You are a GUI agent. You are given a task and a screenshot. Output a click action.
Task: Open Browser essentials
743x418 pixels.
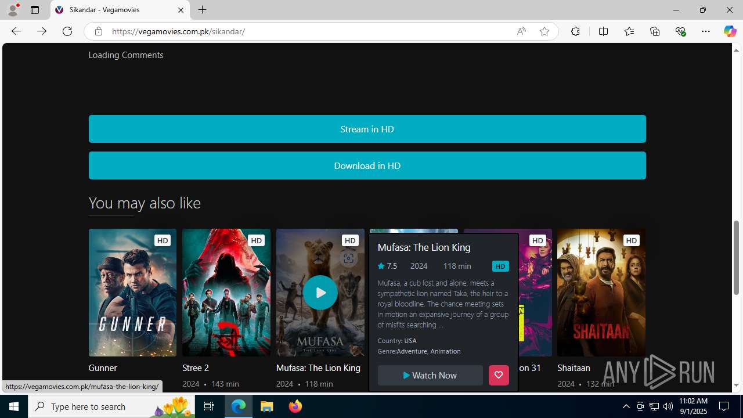680,31
